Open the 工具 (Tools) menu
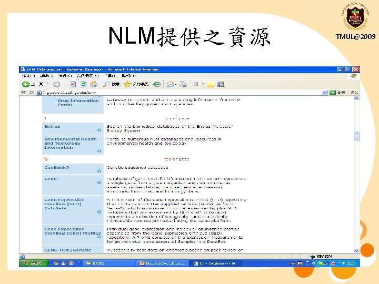This screenshot has width=379, height=284. point(111,76)
